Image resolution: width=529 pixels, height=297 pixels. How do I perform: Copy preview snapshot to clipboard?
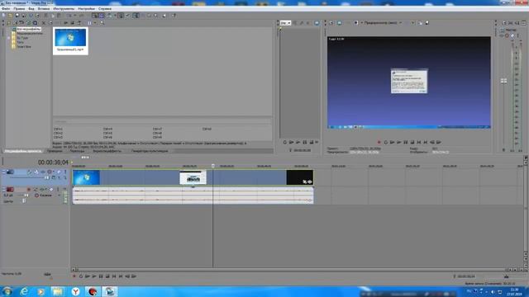tap(420, 23)
